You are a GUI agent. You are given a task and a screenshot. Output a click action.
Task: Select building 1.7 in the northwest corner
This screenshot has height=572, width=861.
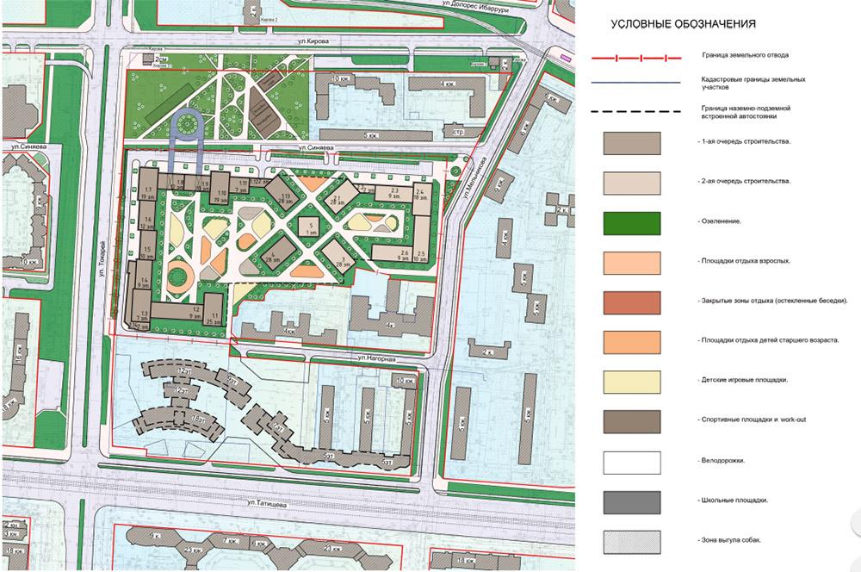coord(148,193)
